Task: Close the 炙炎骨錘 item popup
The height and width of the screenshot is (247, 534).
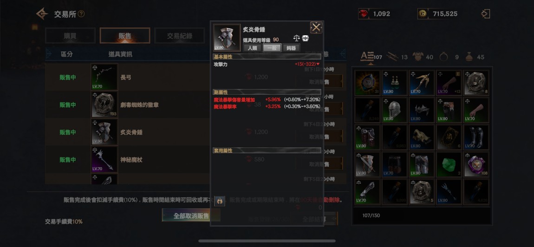Action: 316,27
